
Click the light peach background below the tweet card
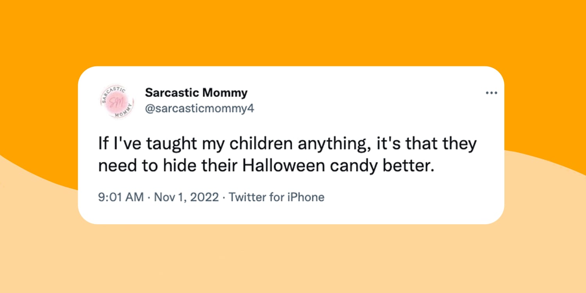point(293,258)
